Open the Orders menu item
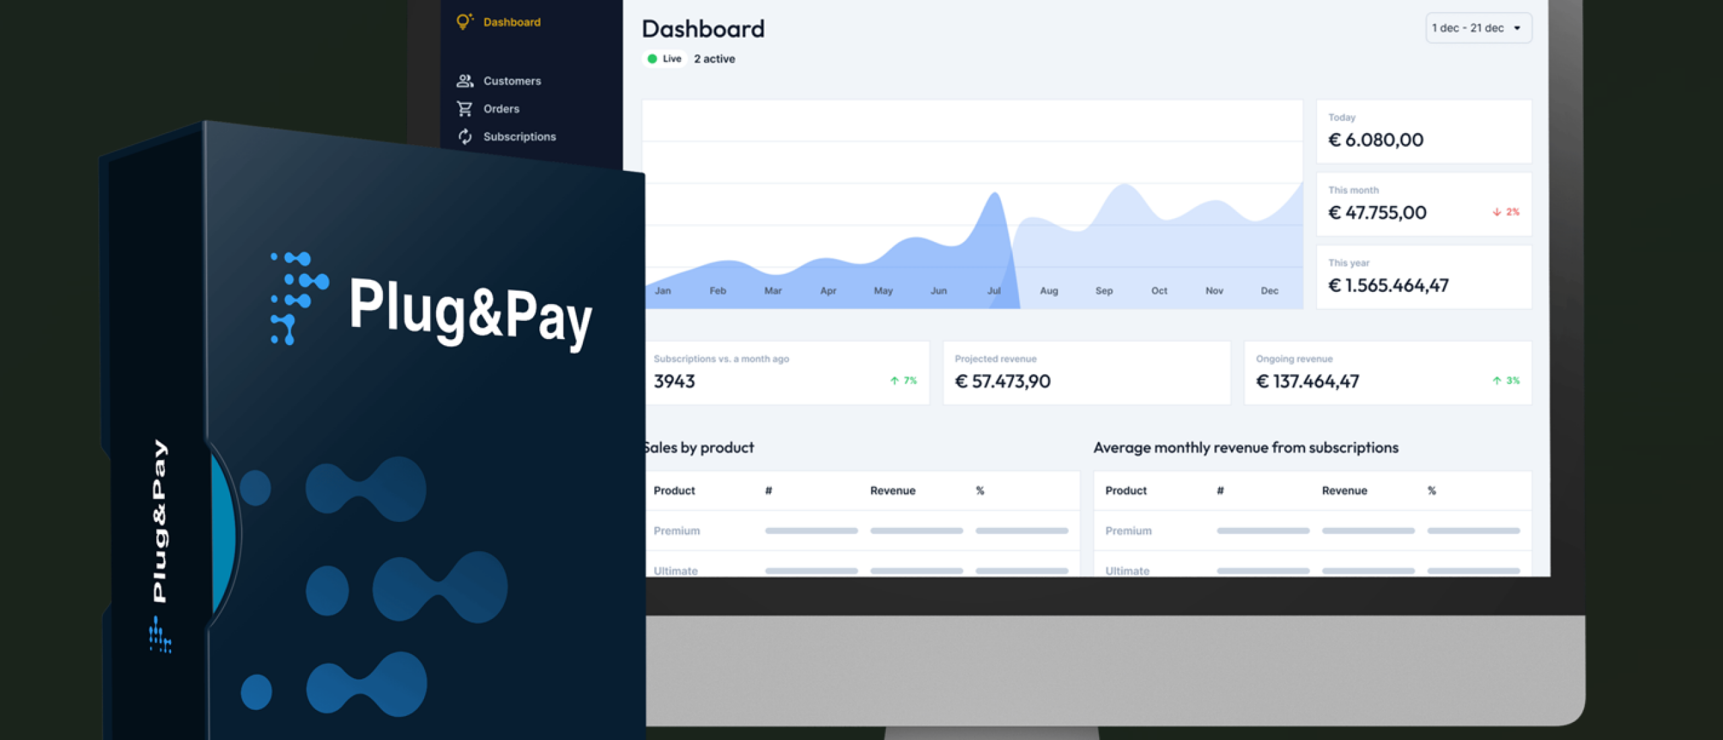Screen dimensions: 1723x740 [x=501, y=108]
